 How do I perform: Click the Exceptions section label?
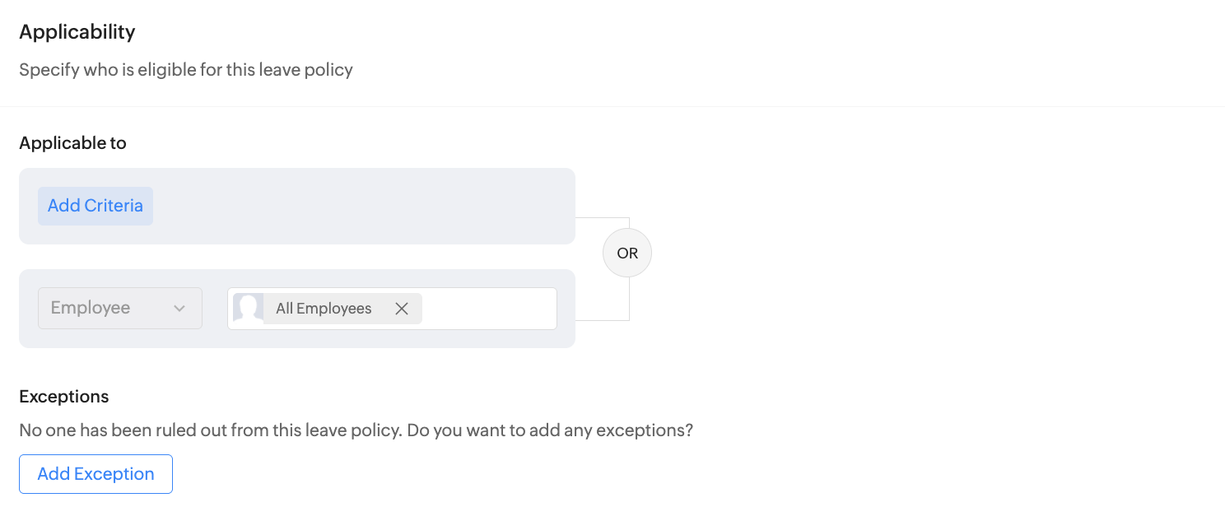[x=64, y=397]
